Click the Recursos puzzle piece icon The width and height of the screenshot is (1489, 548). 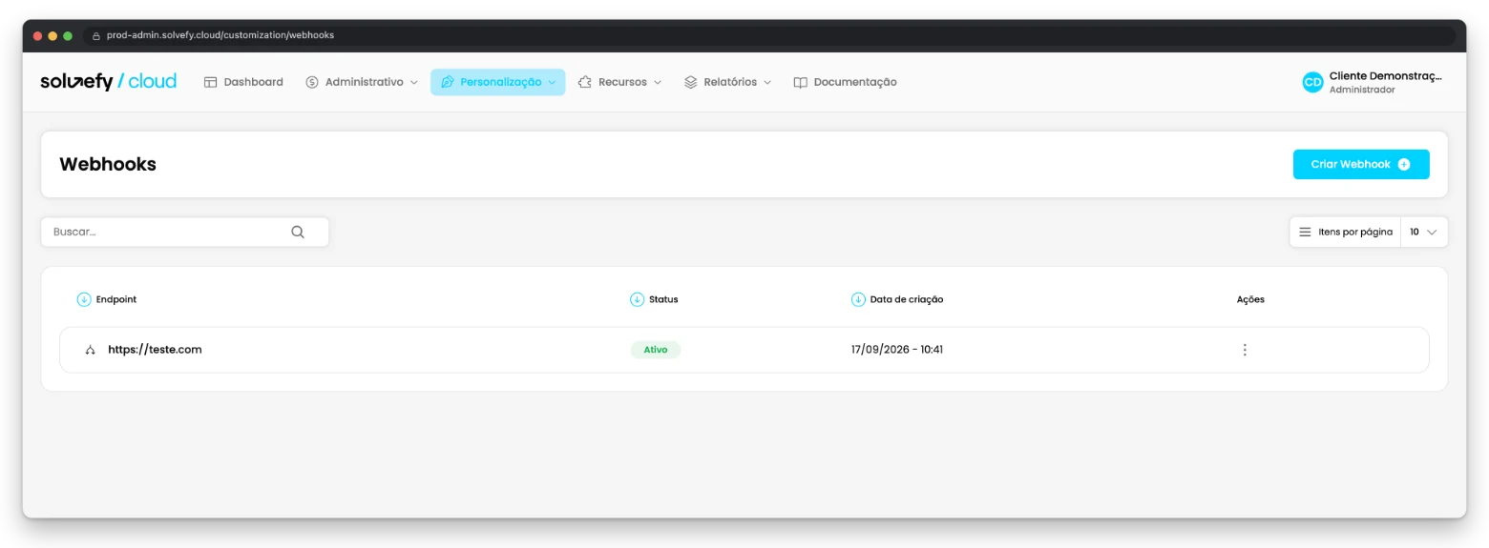coord(585,82)
